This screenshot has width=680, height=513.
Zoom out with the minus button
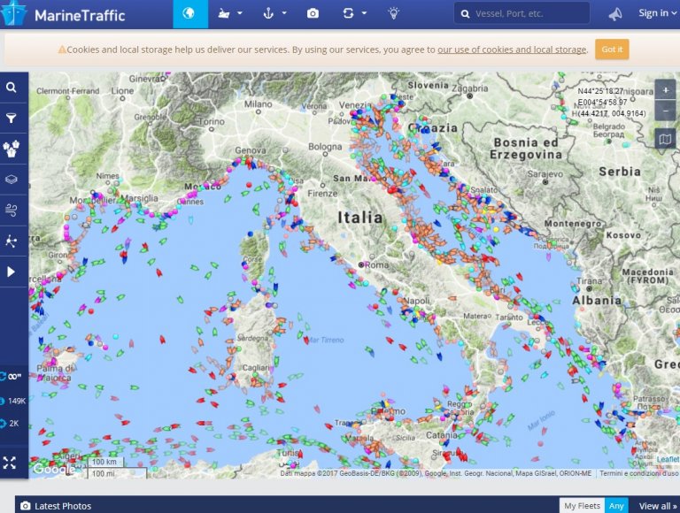pyautogui.click(x=665, y=111)
